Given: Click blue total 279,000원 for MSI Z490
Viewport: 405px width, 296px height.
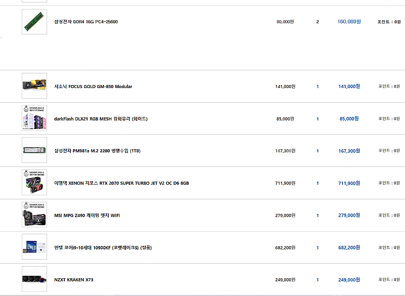Looking at the screenshot, I should (349, 215).
